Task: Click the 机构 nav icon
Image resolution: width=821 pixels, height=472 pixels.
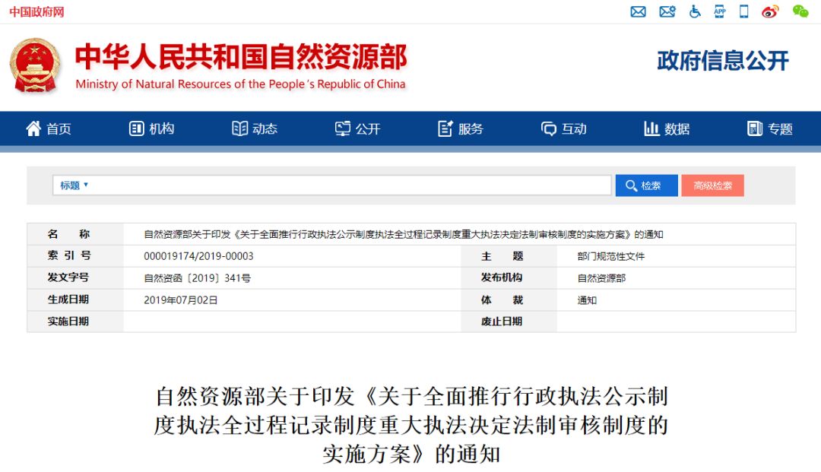Action: (x=136, y=128)
